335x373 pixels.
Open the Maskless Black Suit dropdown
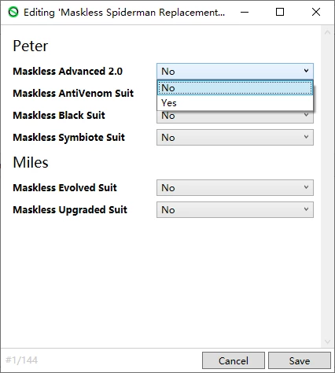235,117
